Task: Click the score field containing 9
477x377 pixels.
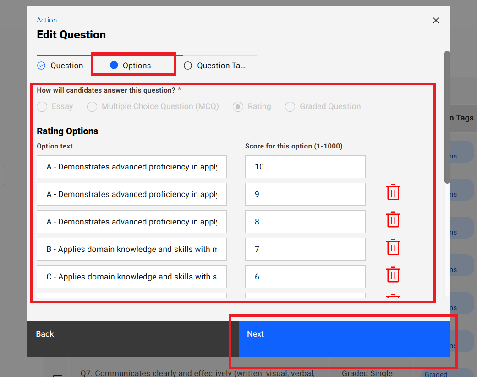Action: [305, 194]
